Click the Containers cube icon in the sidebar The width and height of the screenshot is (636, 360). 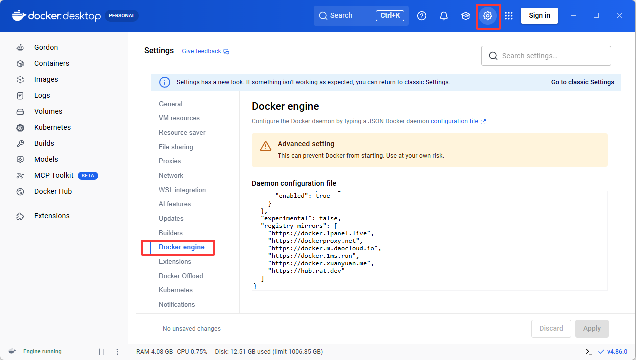coord(20,64)
